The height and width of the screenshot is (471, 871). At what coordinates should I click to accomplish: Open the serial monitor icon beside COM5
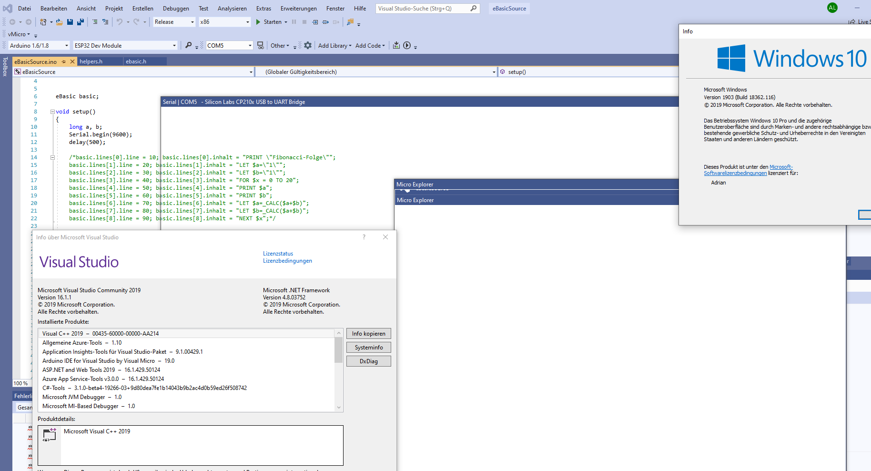(x=260, y=45)
